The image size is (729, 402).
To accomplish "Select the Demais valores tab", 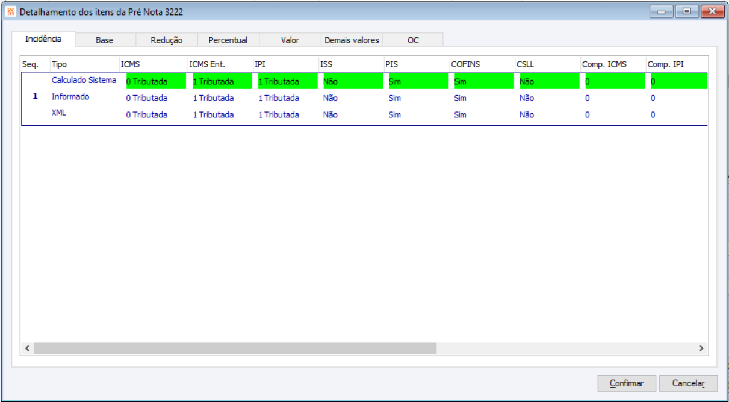I will [352, 40].
